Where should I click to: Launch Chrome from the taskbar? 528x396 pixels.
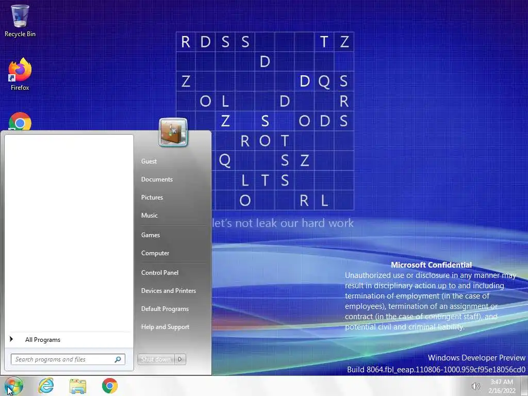click(x=110, y=386)
